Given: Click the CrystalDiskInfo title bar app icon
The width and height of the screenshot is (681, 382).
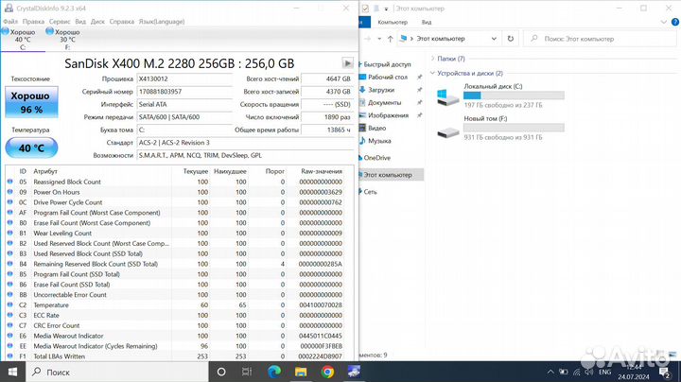Looking at the screenshot, I should pos(9,8).
